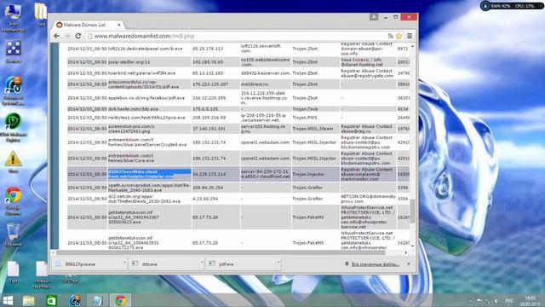Viewport: 545px width, 307px height.
Task: Click the language indicator in system tray
Action: [509, 301]
